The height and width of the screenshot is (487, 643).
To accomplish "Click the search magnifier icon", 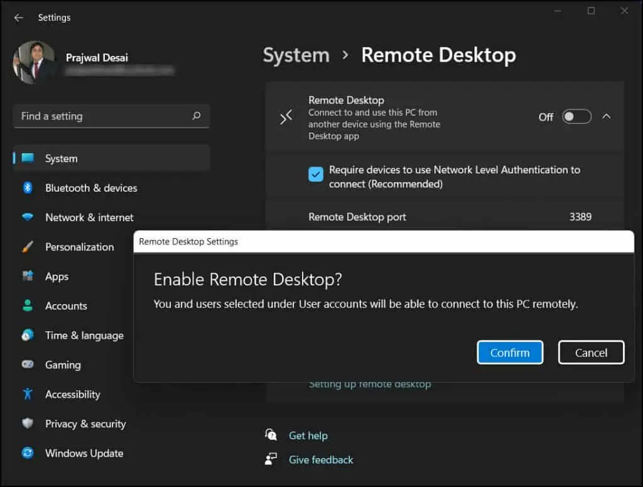I will click(197, 116).
